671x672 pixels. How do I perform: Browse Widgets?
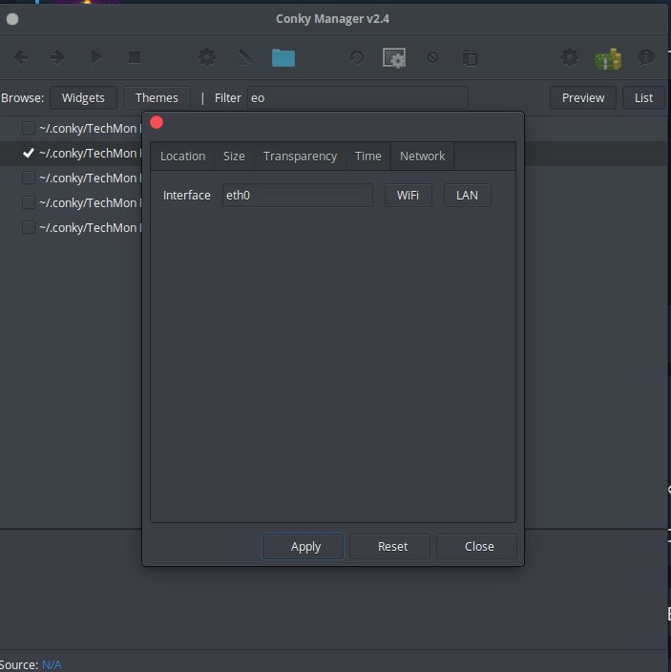(x=83, y=97)
